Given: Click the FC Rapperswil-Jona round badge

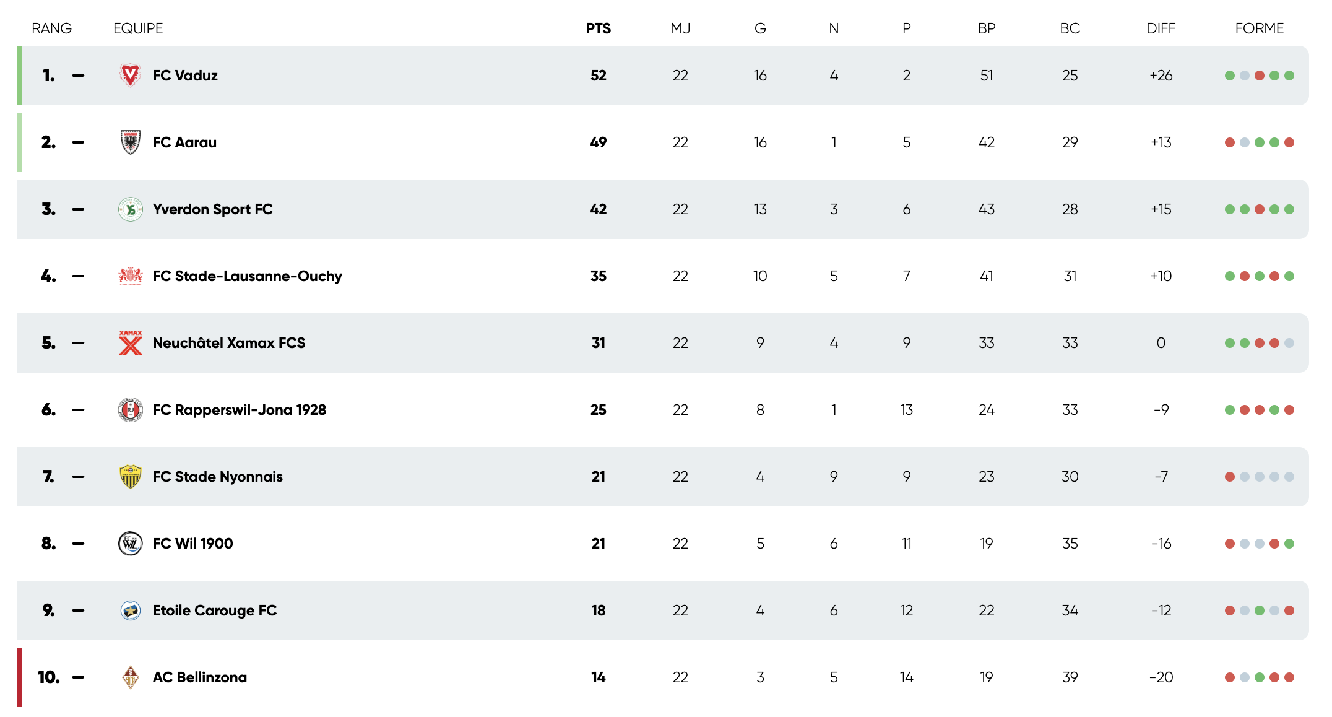Looking at the screenshot, I should 130,410.
